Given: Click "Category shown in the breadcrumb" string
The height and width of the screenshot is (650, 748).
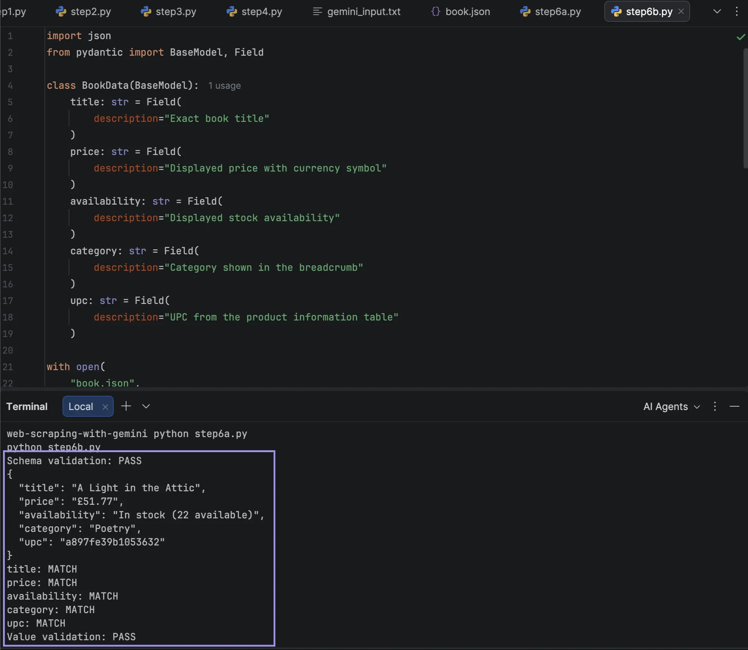Looking at the screenshot, I should (x=264, y=267).
